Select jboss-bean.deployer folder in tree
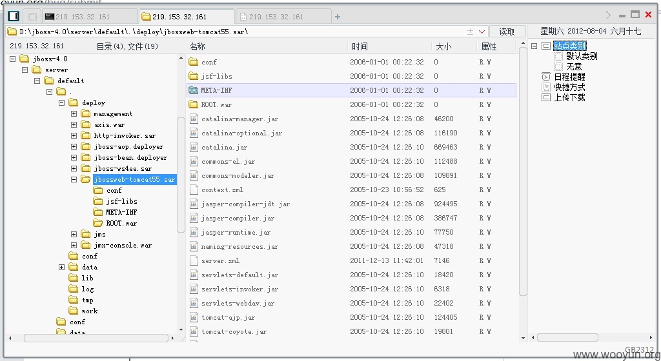Image resolution: width=661 pixels, height=361 pixels. (x=130, y=158)
